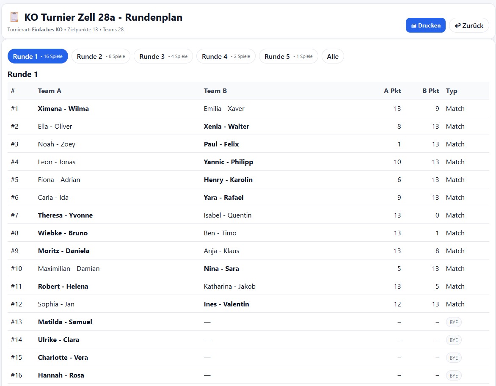
Task: Click the Zurück back button
Action: [x=468, y=25]
